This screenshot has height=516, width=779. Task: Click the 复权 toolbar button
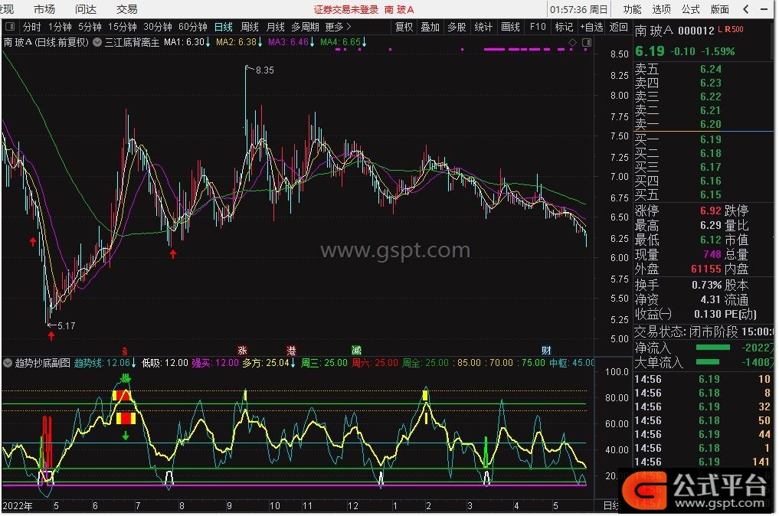[x=404, y=27]
